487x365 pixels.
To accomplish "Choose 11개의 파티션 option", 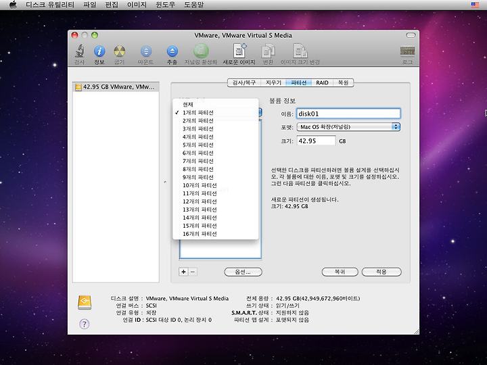I will (x=216, y=193).
